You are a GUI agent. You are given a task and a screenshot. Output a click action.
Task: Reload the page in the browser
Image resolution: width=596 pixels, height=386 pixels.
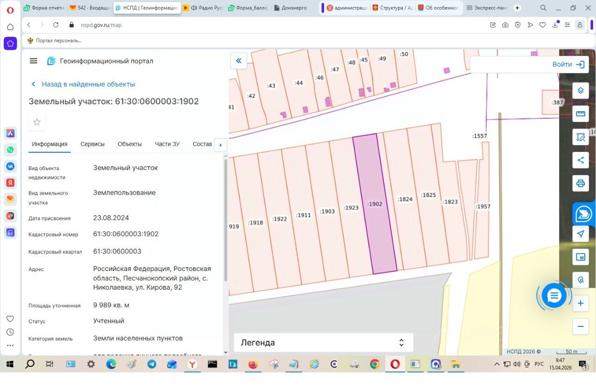tap(56, 25)
